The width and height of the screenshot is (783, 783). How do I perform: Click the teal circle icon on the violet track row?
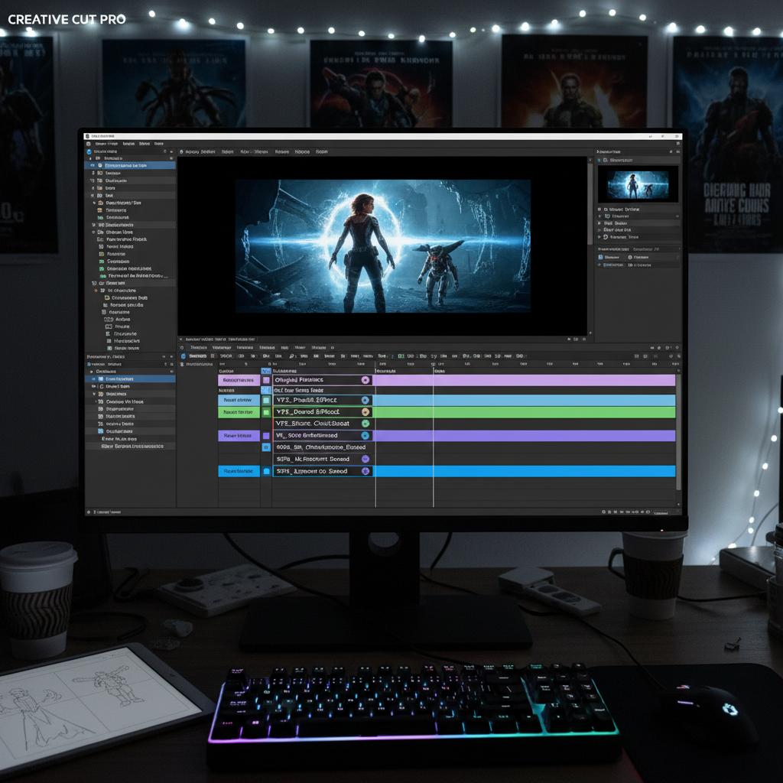coord(365,435)
